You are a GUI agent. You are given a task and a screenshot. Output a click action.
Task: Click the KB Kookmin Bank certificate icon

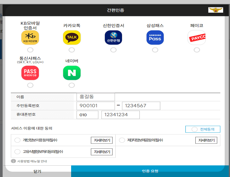pos(30,38)
